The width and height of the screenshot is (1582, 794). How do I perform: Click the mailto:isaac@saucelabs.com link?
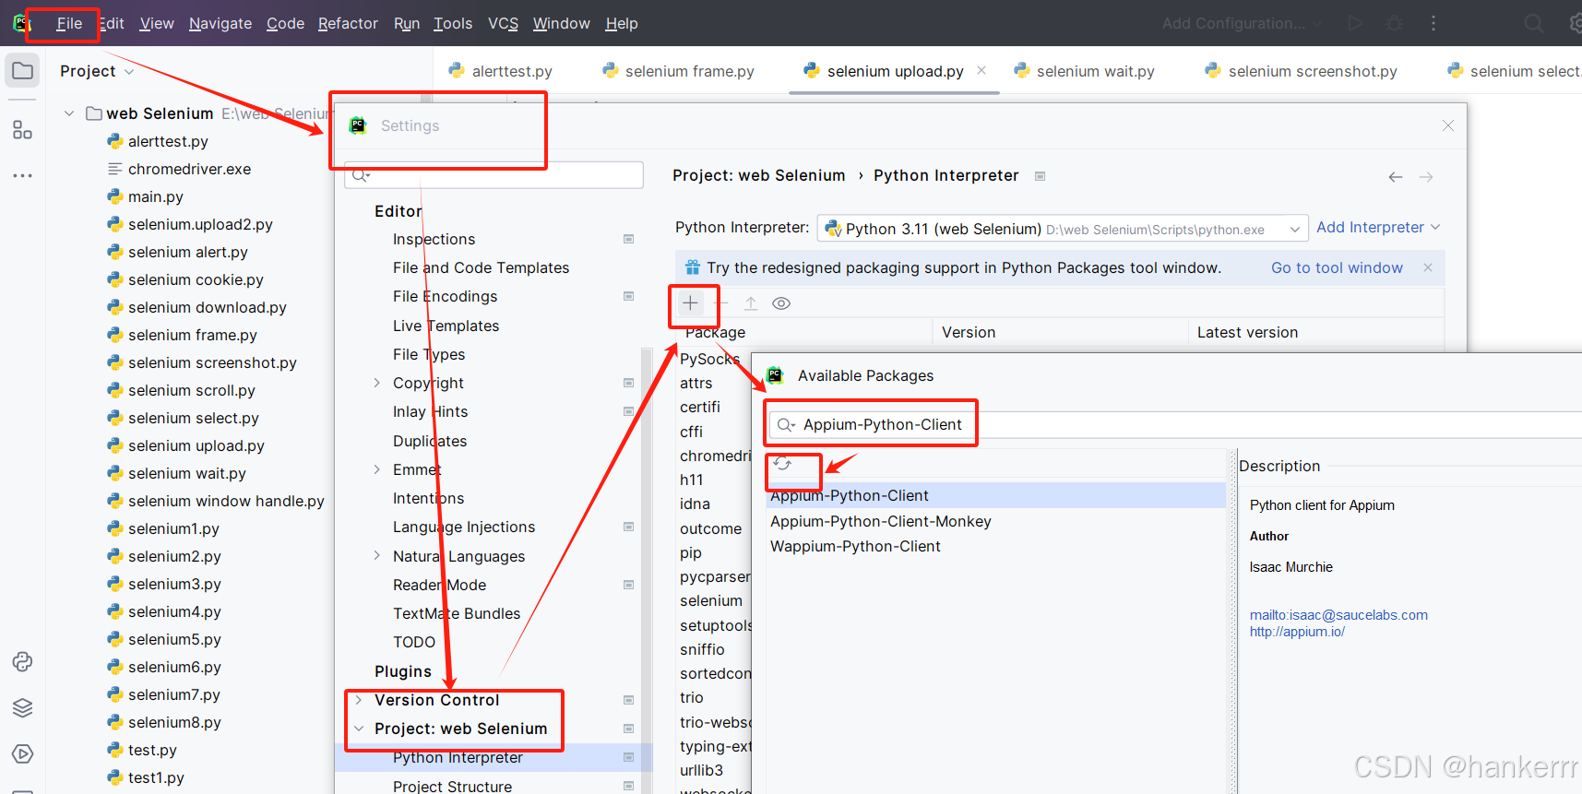[x=1338, y=615]
